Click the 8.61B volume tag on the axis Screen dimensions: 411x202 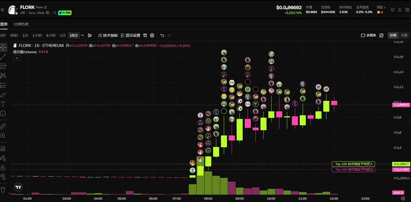click(x=398, y=193)
